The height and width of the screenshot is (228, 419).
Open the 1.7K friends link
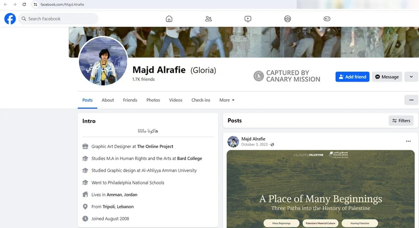(144, 79)
